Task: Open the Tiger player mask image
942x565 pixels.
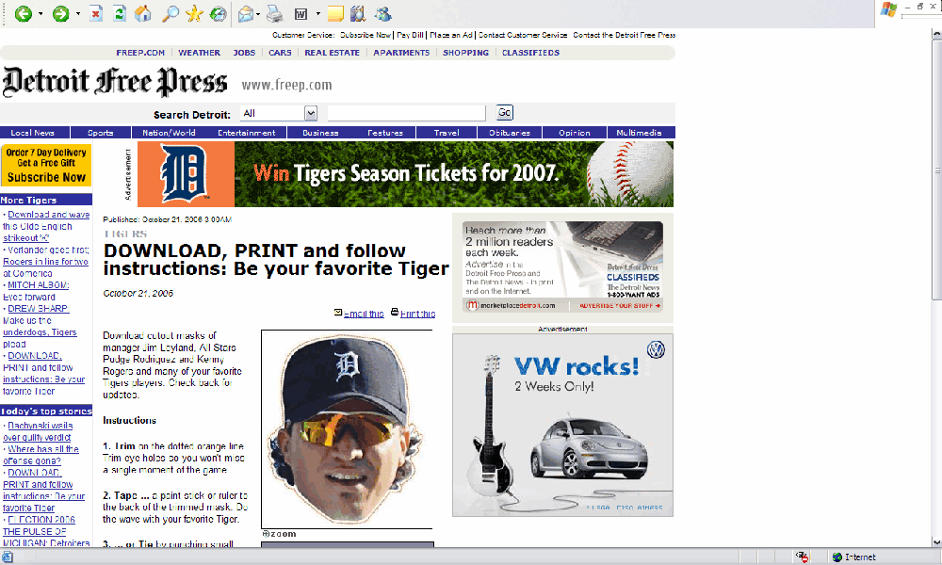Action: (348, 428)
